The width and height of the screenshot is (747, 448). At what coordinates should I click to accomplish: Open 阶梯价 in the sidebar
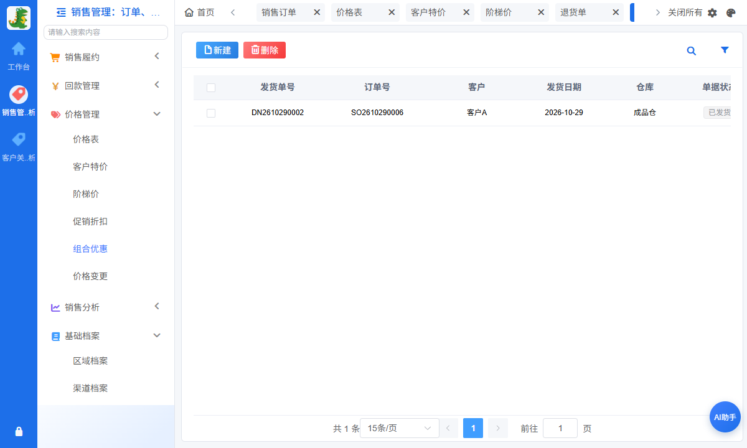(86, 194)
